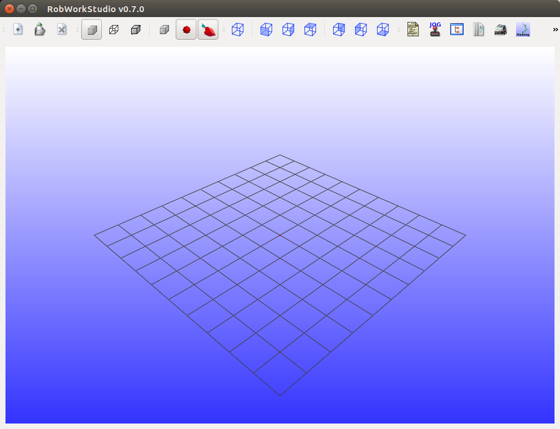Close the current workcell

62,29
